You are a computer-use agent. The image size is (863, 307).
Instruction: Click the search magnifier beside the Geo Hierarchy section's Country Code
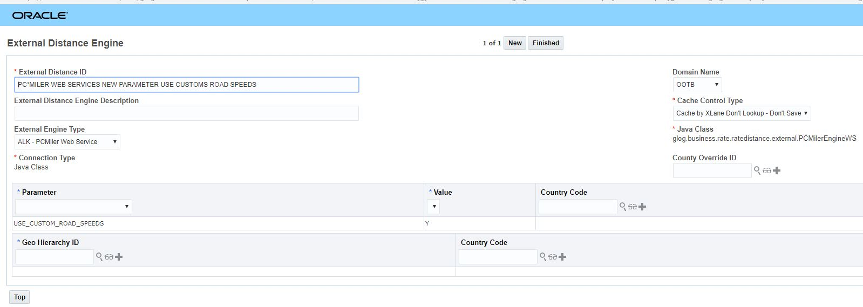(543, 257)
